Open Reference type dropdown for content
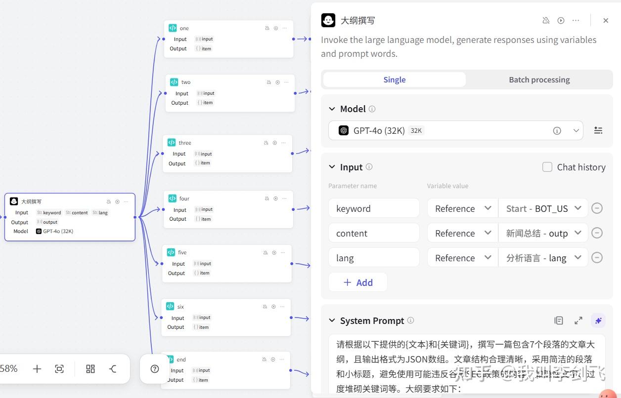This screenshot has height=398, width=621. [462, 233]
